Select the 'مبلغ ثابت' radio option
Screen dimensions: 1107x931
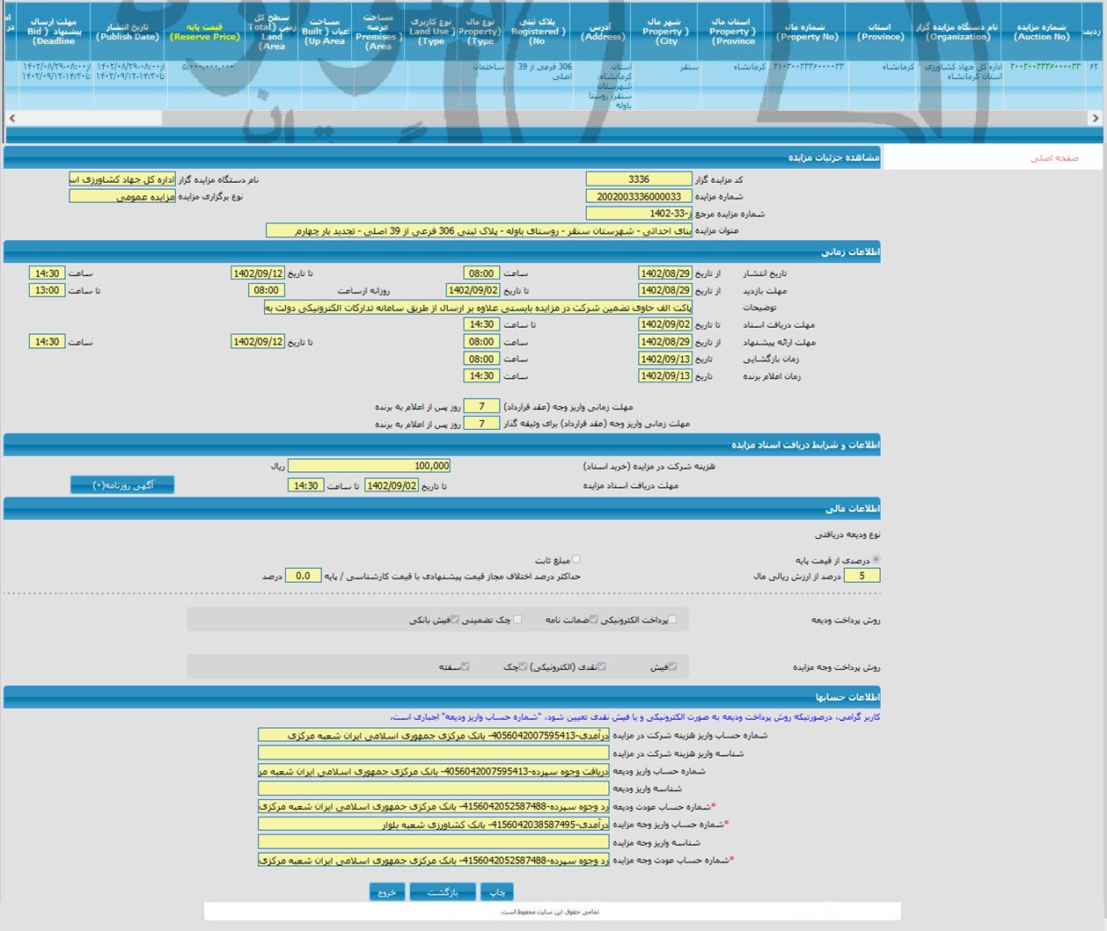[576, 560]
